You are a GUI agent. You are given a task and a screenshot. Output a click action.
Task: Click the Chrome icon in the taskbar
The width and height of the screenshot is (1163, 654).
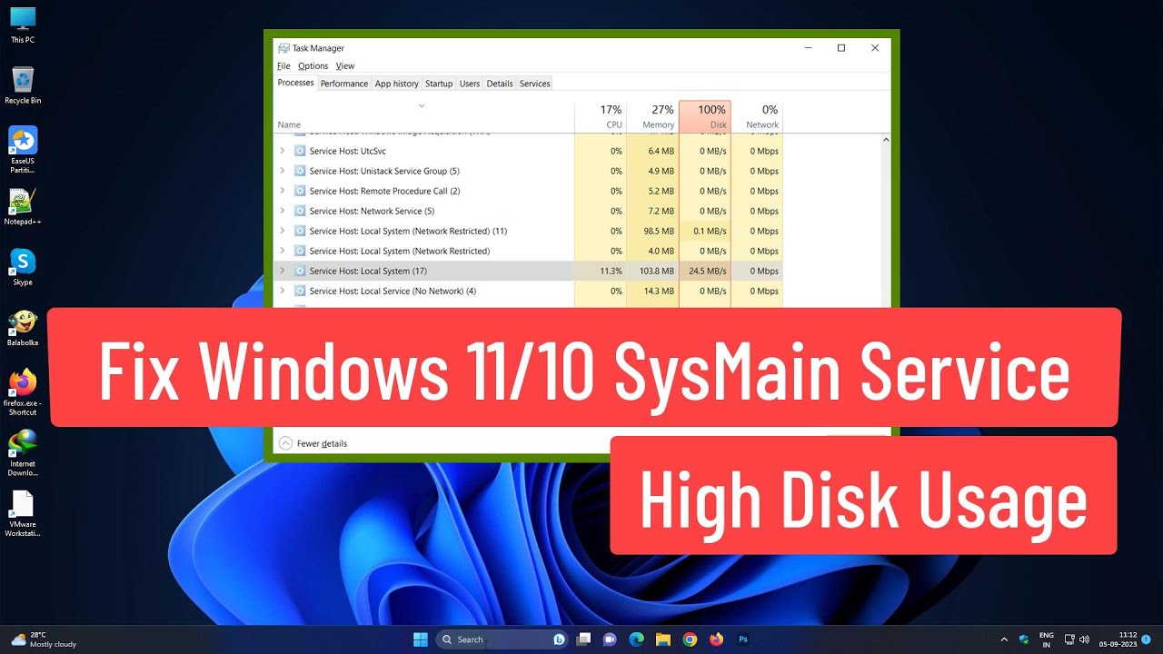coord(690,639)
